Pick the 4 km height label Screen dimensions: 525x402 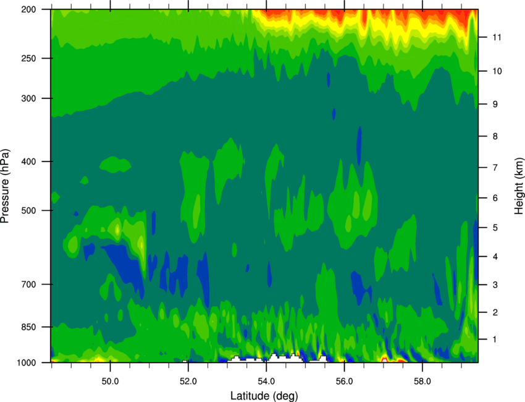(495, 257)
